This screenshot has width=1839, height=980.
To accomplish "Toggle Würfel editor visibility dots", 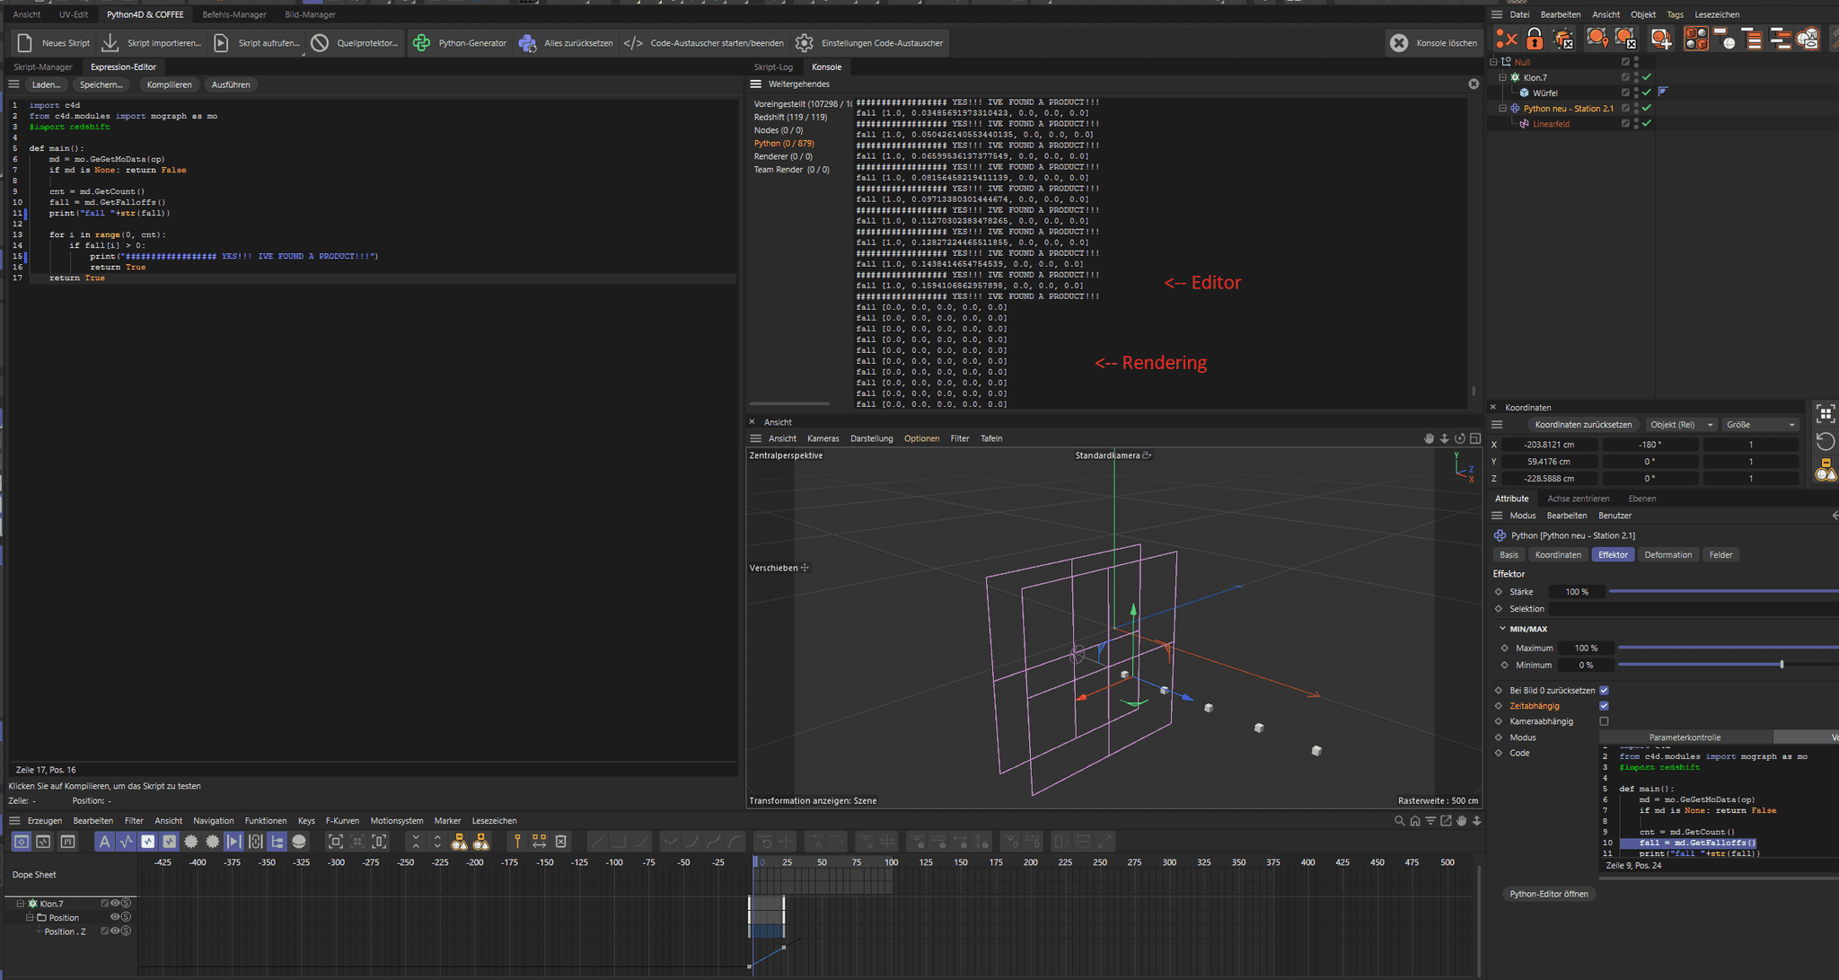I will [1636, 93].
